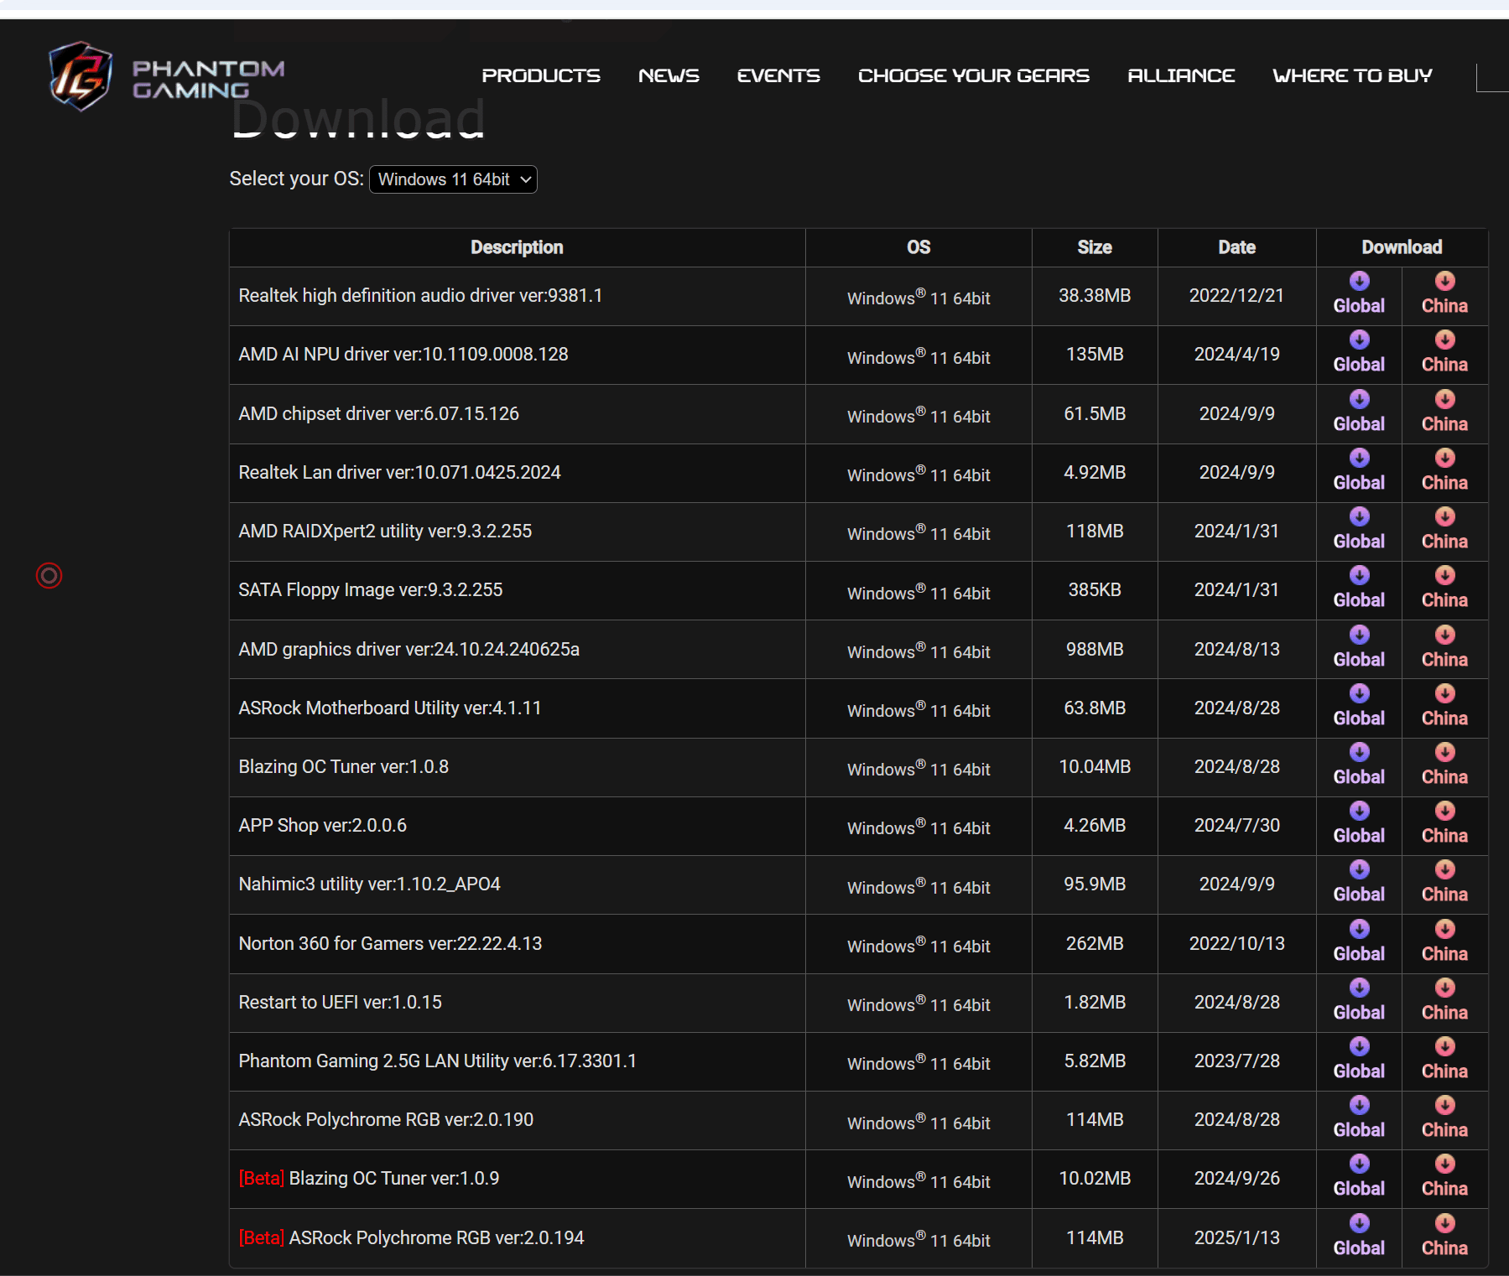Viewport: 1509px width, 1276px height.
Task: Download AMD graphics driver from China
Action: pos(1444,648)
